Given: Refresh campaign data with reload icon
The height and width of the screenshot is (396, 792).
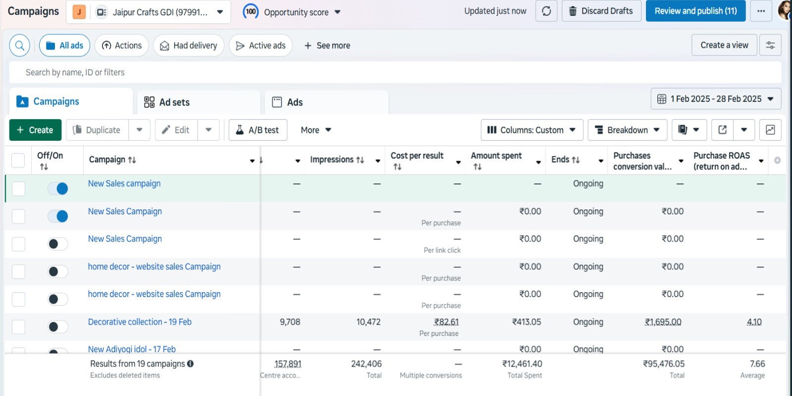Looking at the screenshot, I should pyautogui.click(x=546, y=11).
